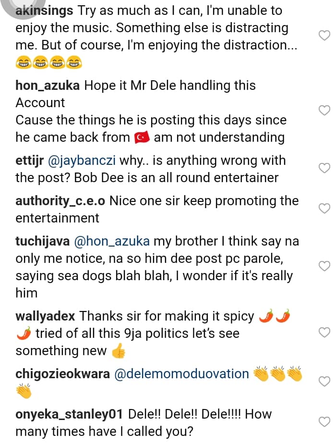Toggle like on onyeka_stanley01's comment
This screenshot has height=446, width=335.
324,422
